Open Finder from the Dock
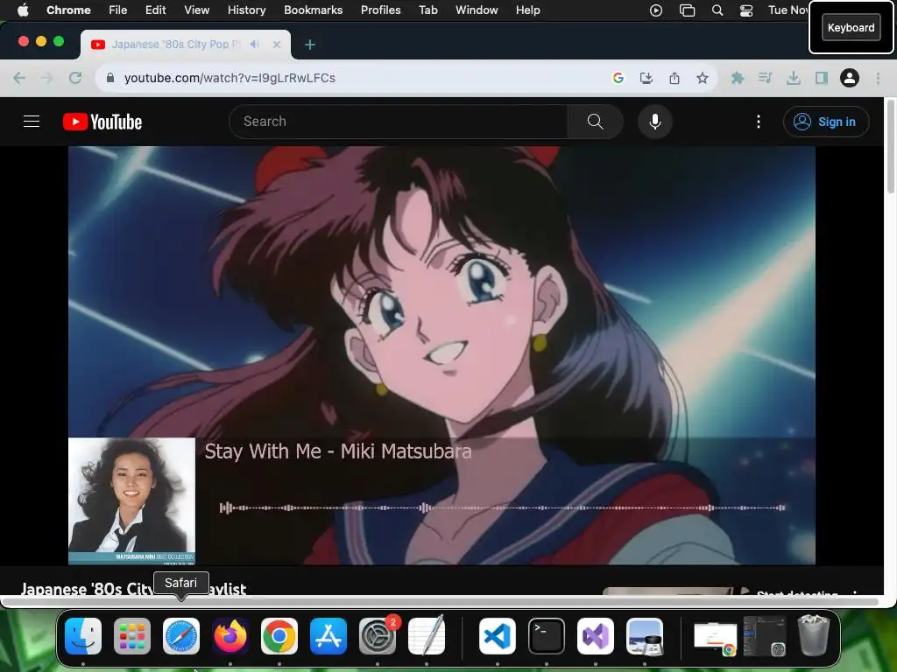The width and height of the screenshot is (897, 672). click(x=83, y=636)
